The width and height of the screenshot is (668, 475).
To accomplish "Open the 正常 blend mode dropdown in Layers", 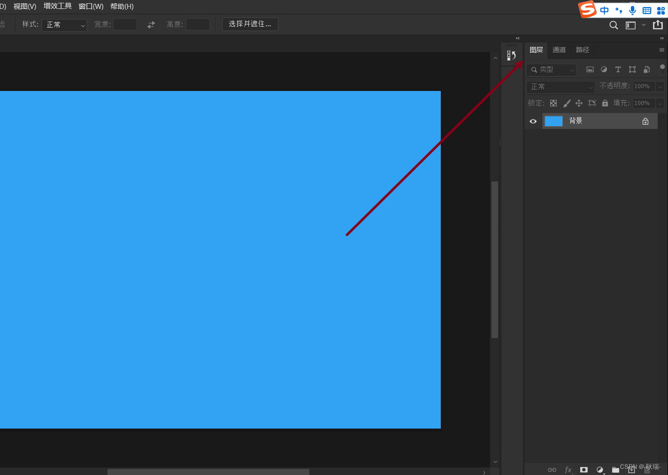I will (561, 87).
